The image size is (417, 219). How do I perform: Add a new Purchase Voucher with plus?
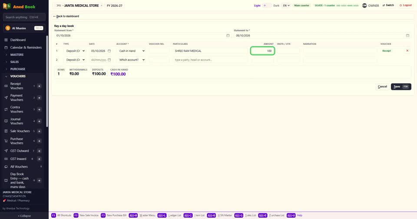39,141
